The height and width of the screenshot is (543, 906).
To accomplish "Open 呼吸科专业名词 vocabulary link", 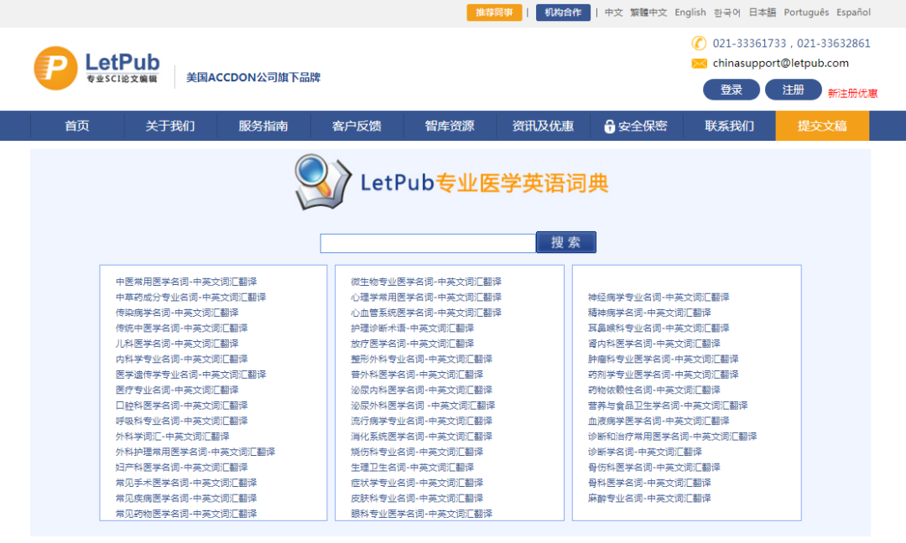I will [181, 421].
